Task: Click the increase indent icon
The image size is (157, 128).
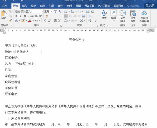Action: tap(92, 11)
